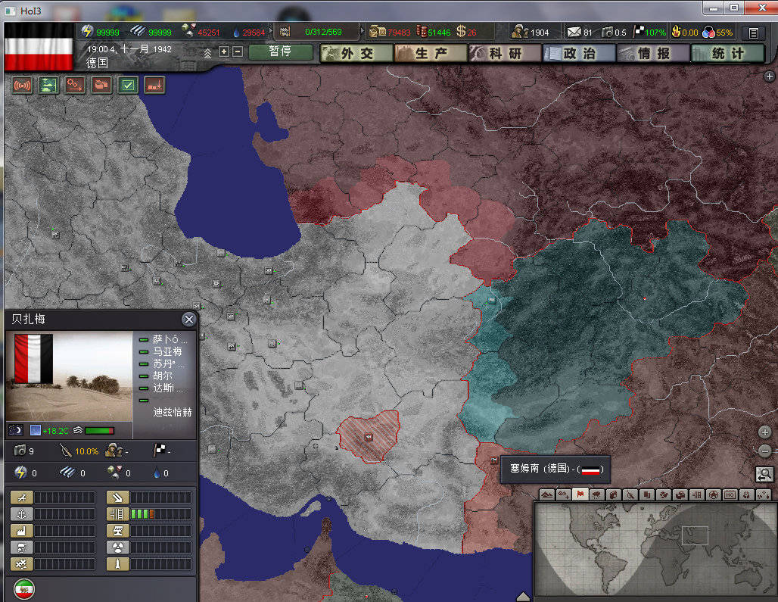
Task: Toggle the radio alerts button under the flag
Action: [23, 86]
